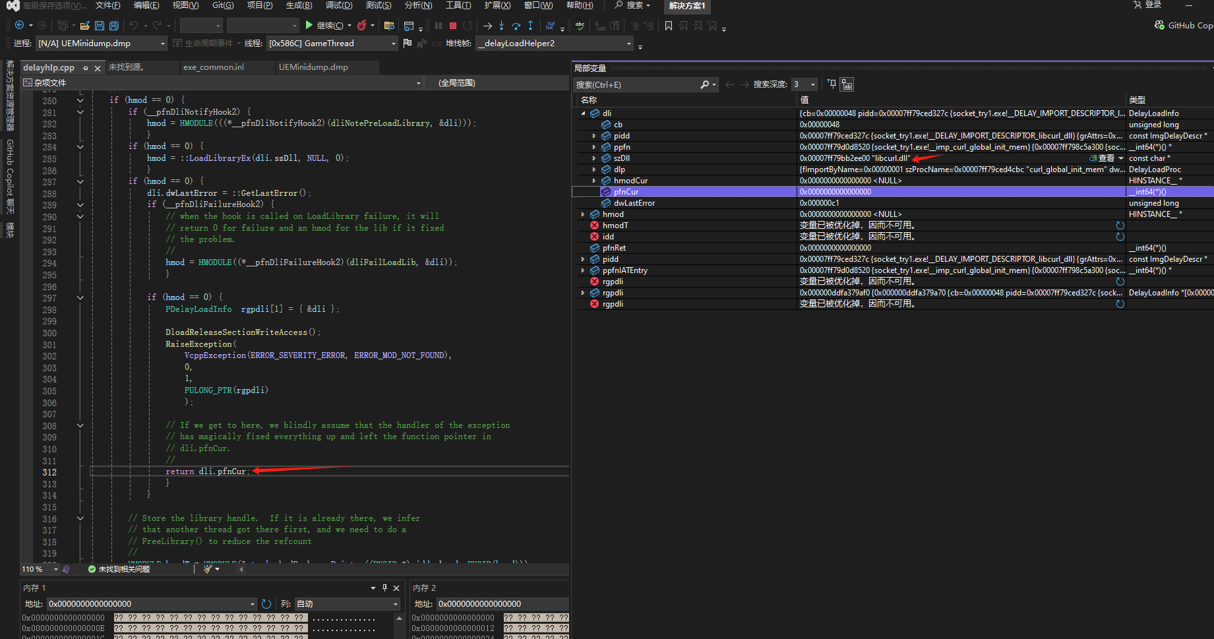Click the Hot Reload flame icon

click(x=362, y=25)
